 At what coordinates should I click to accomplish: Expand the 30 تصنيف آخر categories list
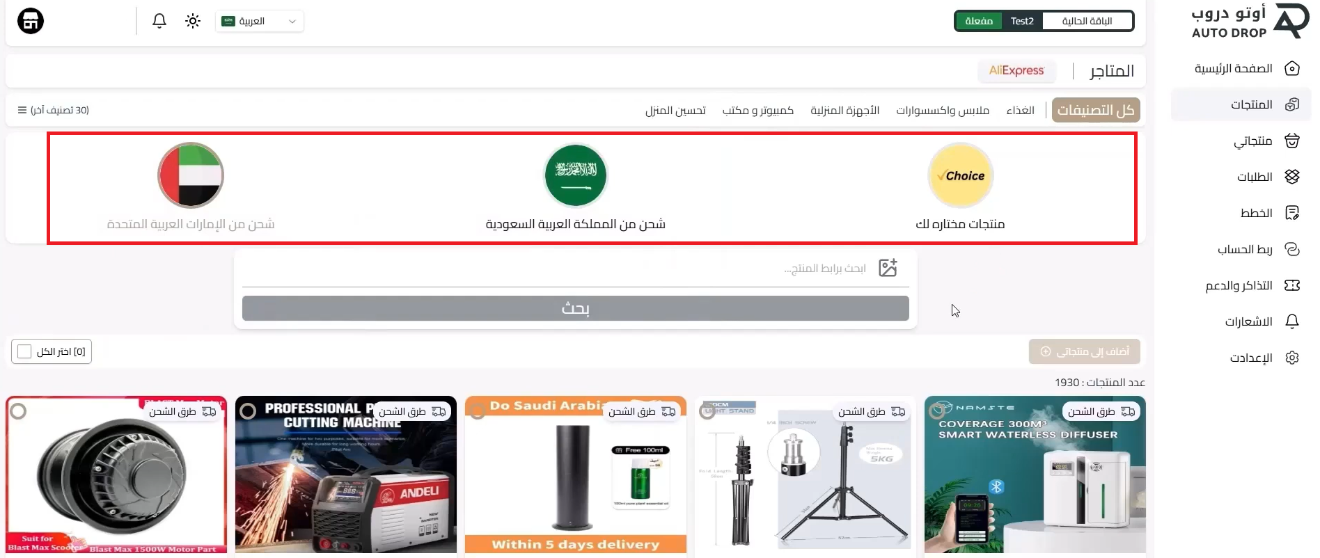click(x=54, y=110)
